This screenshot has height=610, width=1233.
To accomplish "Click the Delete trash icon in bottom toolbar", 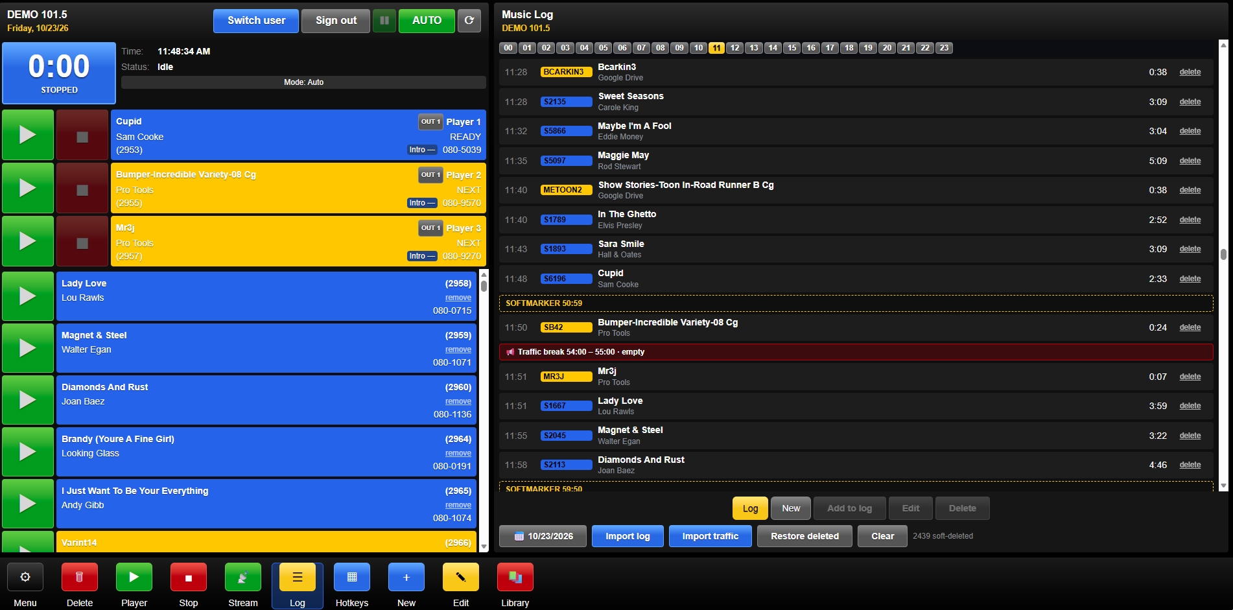I will tap(80, 577).
